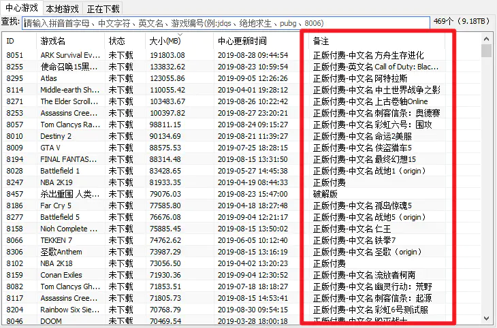Click note 正版付费-中文名 侠盗猎车5
Screen dimensions: 497x328
(x=362, y=148)
